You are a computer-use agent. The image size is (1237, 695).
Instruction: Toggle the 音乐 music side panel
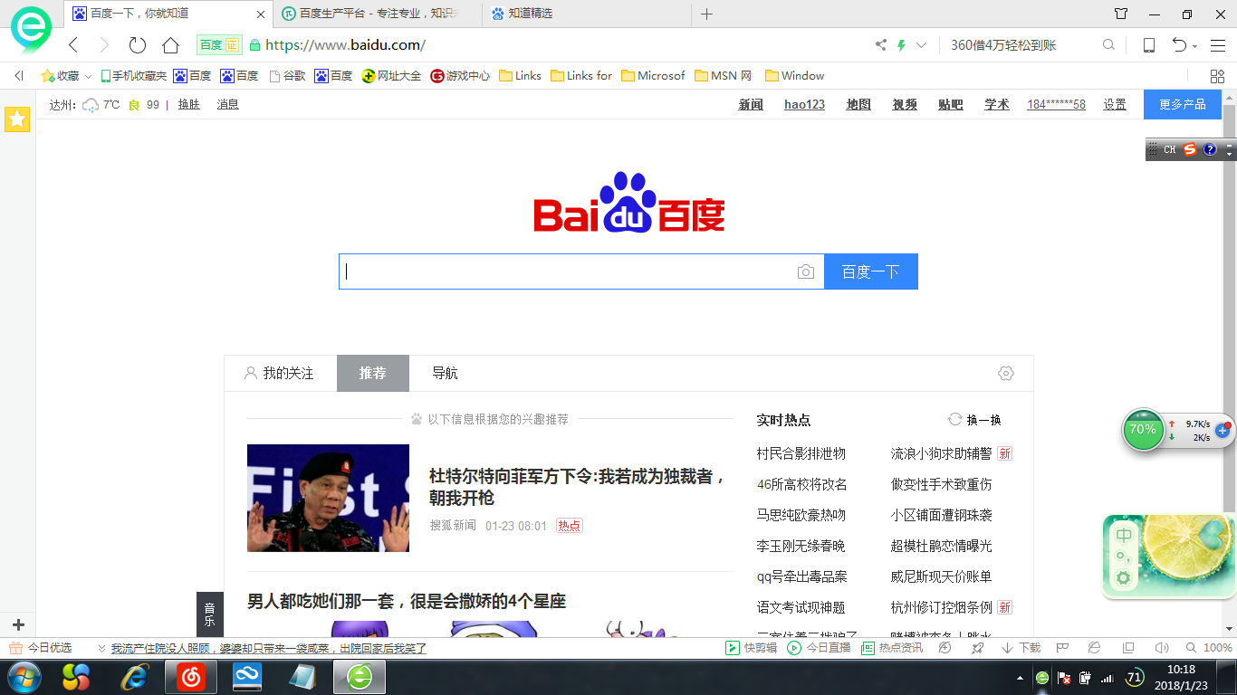pos(209,614)
